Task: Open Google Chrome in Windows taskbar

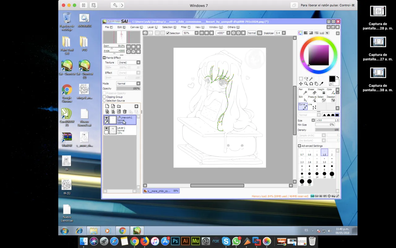Action: coord(123,231)
